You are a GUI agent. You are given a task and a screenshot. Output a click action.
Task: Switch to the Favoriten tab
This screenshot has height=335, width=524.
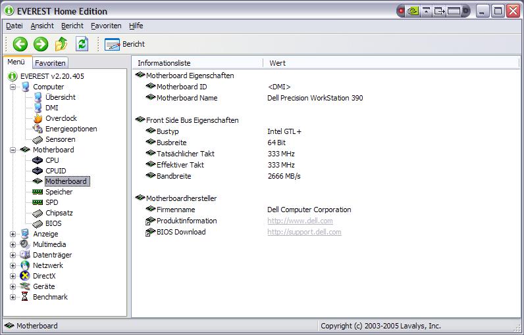pyautogui.click(x=50, y=63)
